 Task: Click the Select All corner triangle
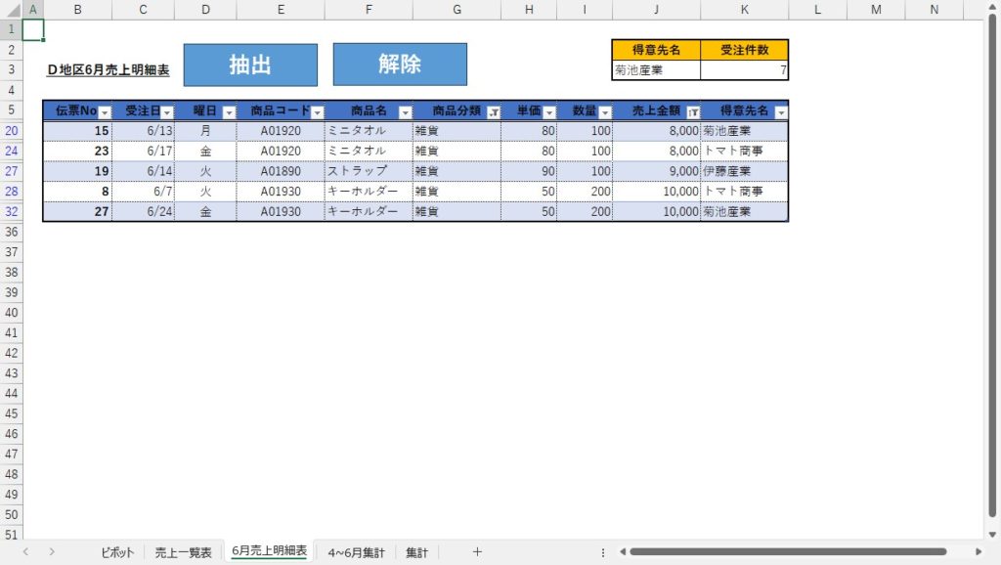[x=11, y=10]
